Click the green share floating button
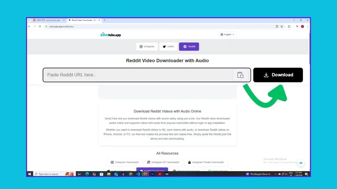Screen dimensions: 337x189 click(301, 163)
